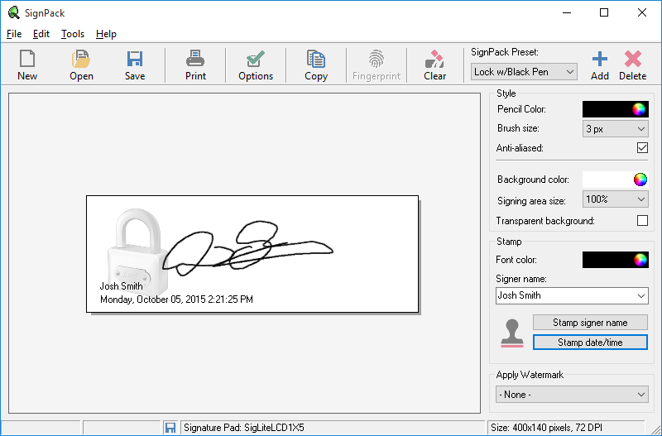The image size is (662, 436).
Task: Open the Signing area size dropdown
Action: point(615,199)
